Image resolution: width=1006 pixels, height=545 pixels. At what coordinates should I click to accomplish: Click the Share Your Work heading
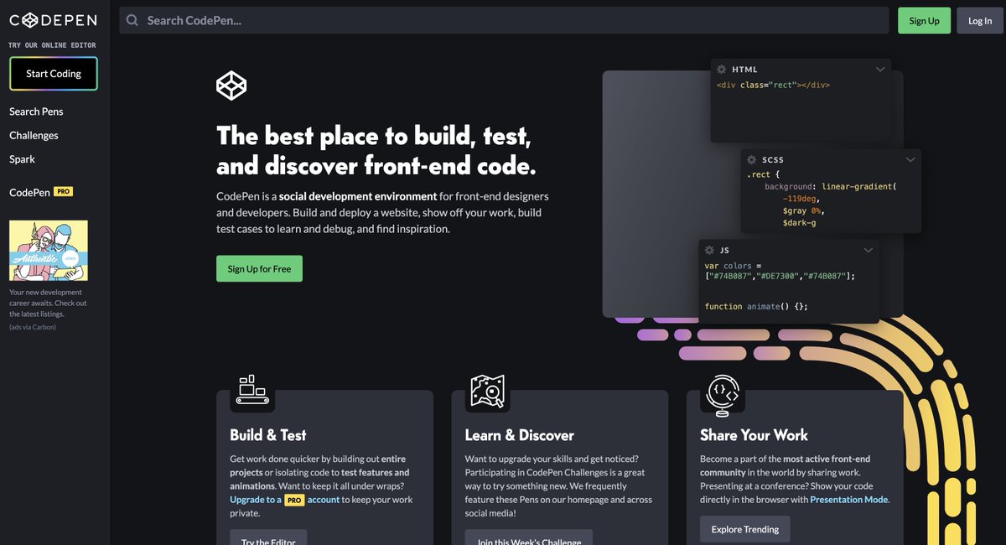point(754,435)
